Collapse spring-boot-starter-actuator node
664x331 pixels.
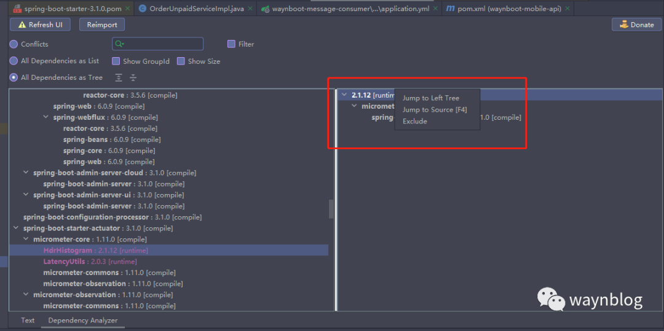point(15,228)
